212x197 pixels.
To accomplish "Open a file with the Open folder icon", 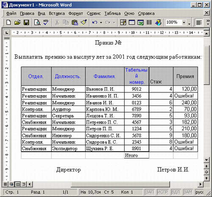I will coord(17,22).
